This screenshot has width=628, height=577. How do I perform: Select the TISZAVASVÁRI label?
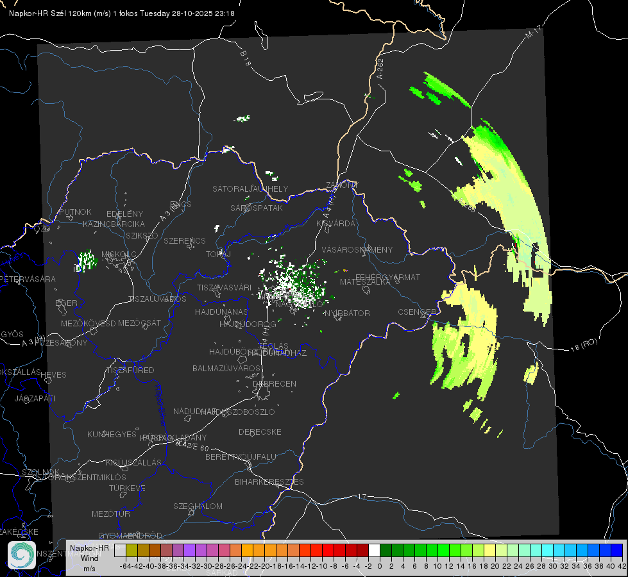click(224, 287)
